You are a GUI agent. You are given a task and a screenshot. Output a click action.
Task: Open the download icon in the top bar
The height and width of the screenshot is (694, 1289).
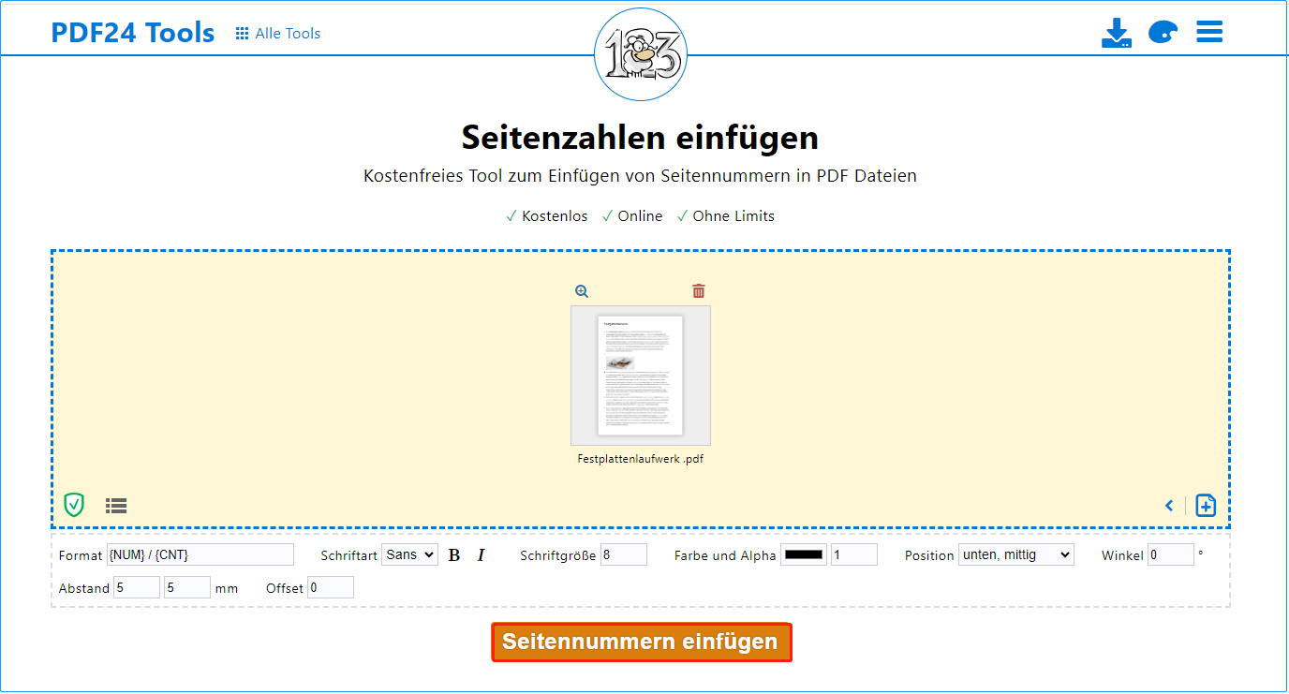pyautogui.click(x=1117, y=31)
